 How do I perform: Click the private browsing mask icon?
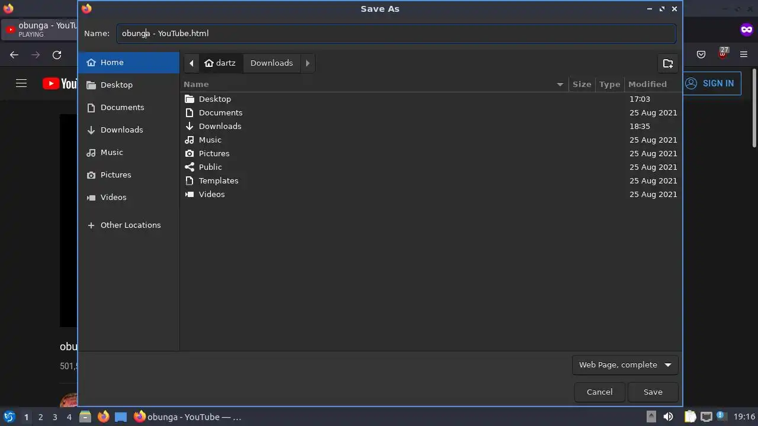(747, 30)
